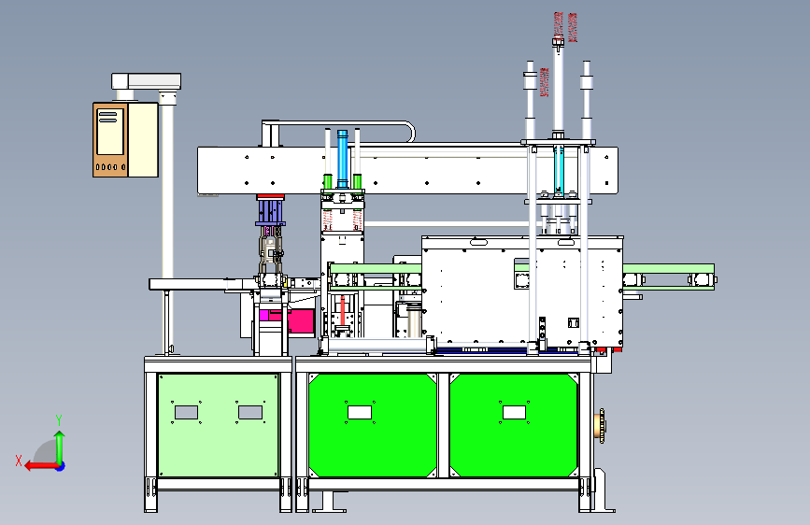Screen dimensions: 810x525
Task: Select the blue vertical cylinder at top center
Action: (342, 159)
